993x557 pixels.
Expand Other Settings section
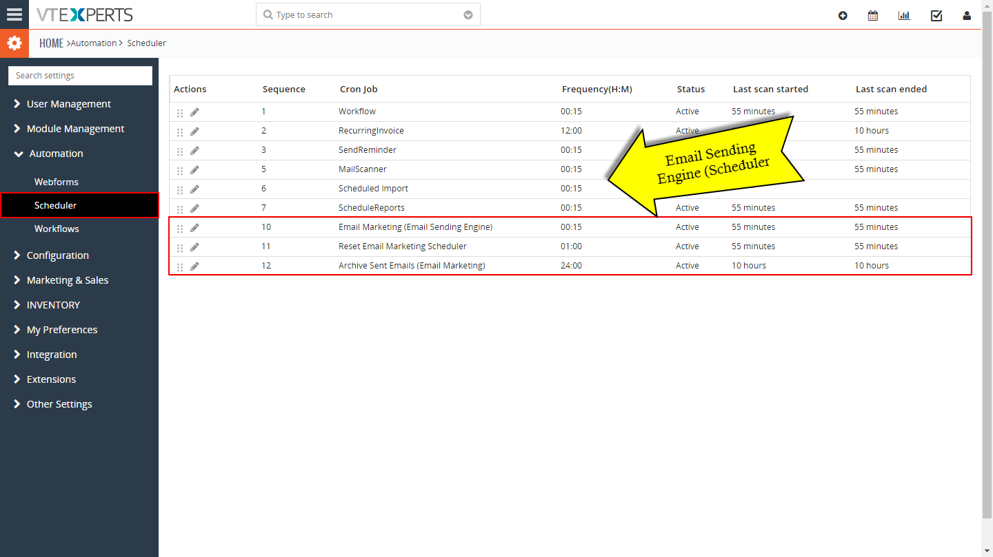click(x=52, y=404)
